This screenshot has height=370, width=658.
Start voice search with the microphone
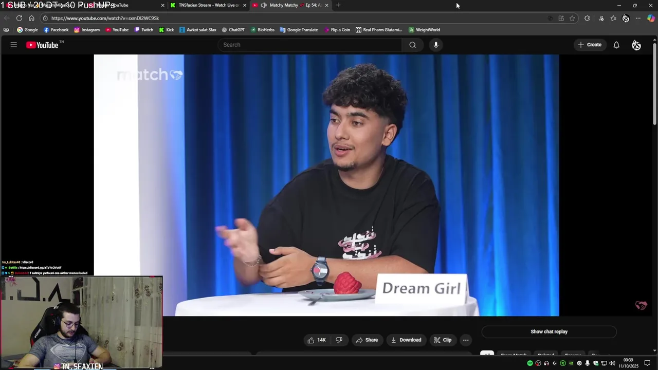[436, 45]
